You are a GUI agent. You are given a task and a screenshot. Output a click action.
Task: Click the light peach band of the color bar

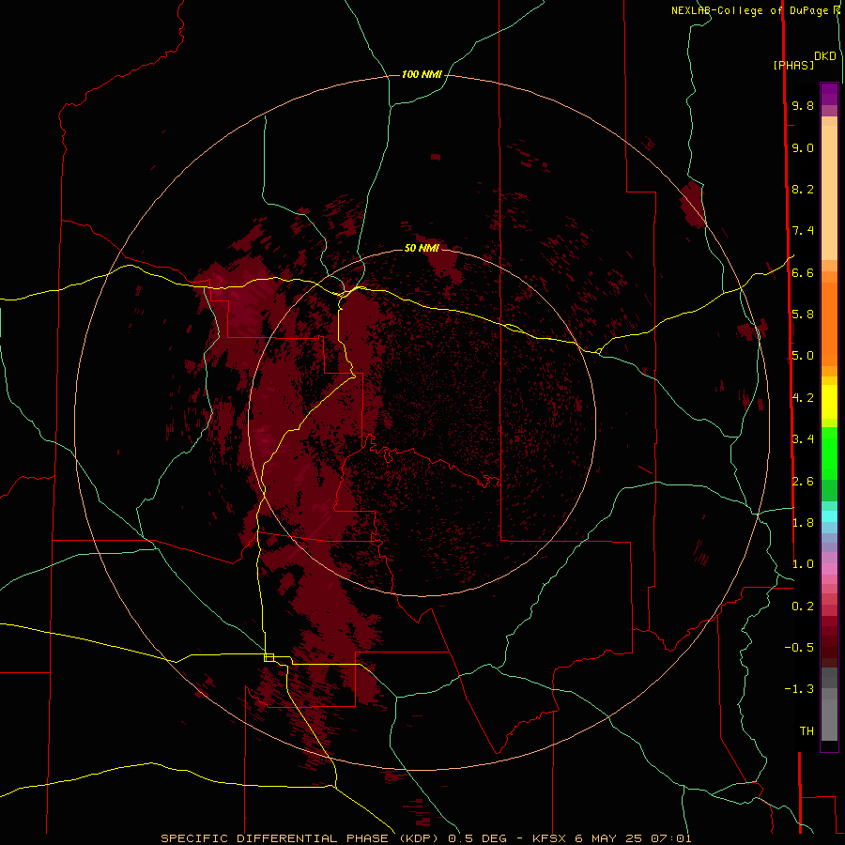tap(829, 192)
